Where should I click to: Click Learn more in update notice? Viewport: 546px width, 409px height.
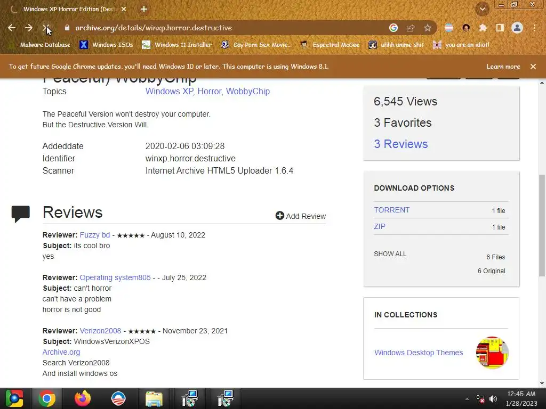[503, 67]
